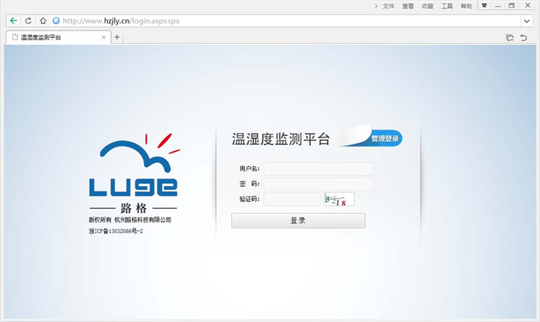The image size is (540, 322).
Task: Minimize the browser window
Action: pos(498,6)
